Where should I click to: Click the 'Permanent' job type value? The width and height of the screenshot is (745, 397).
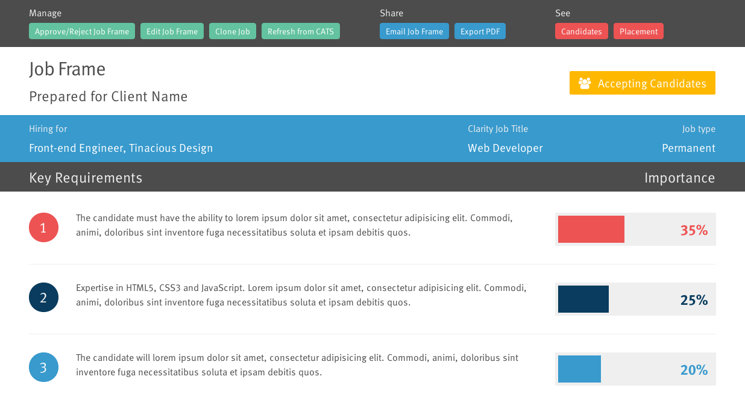[x=688, y=148]
